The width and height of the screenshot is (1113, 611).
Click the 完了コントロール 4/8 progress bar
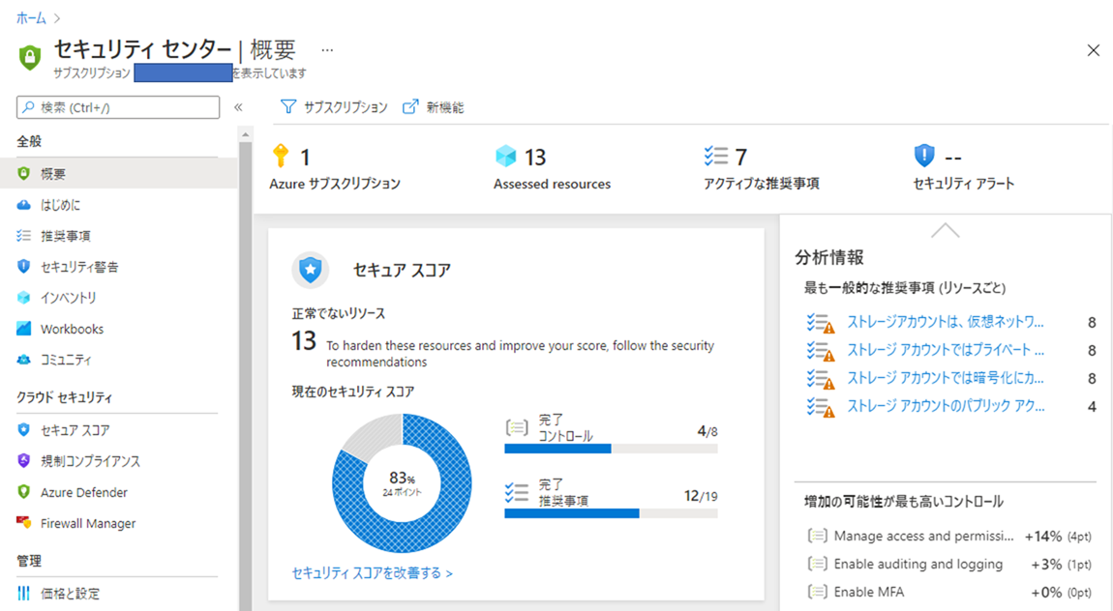(611, 449)
